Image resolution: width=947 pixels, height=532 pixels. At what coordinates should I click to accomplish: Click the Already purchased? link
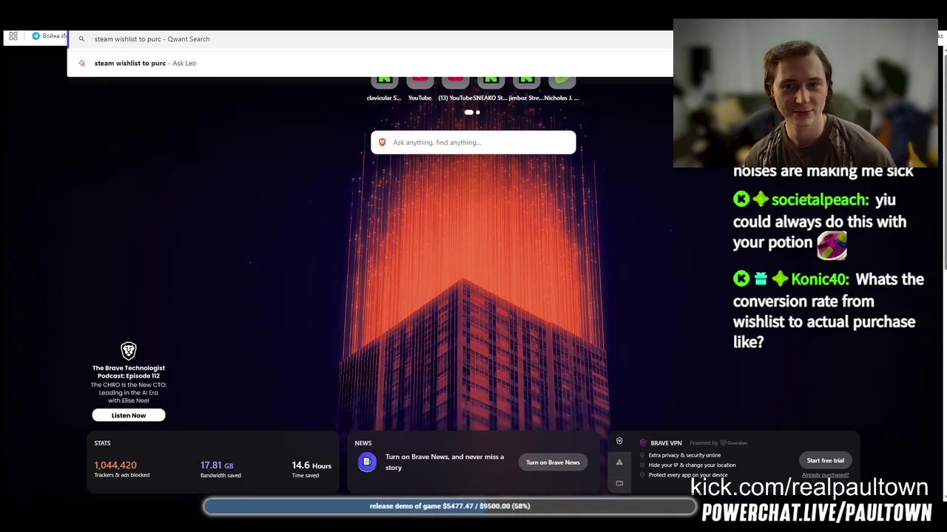click(x=825, y=475)
